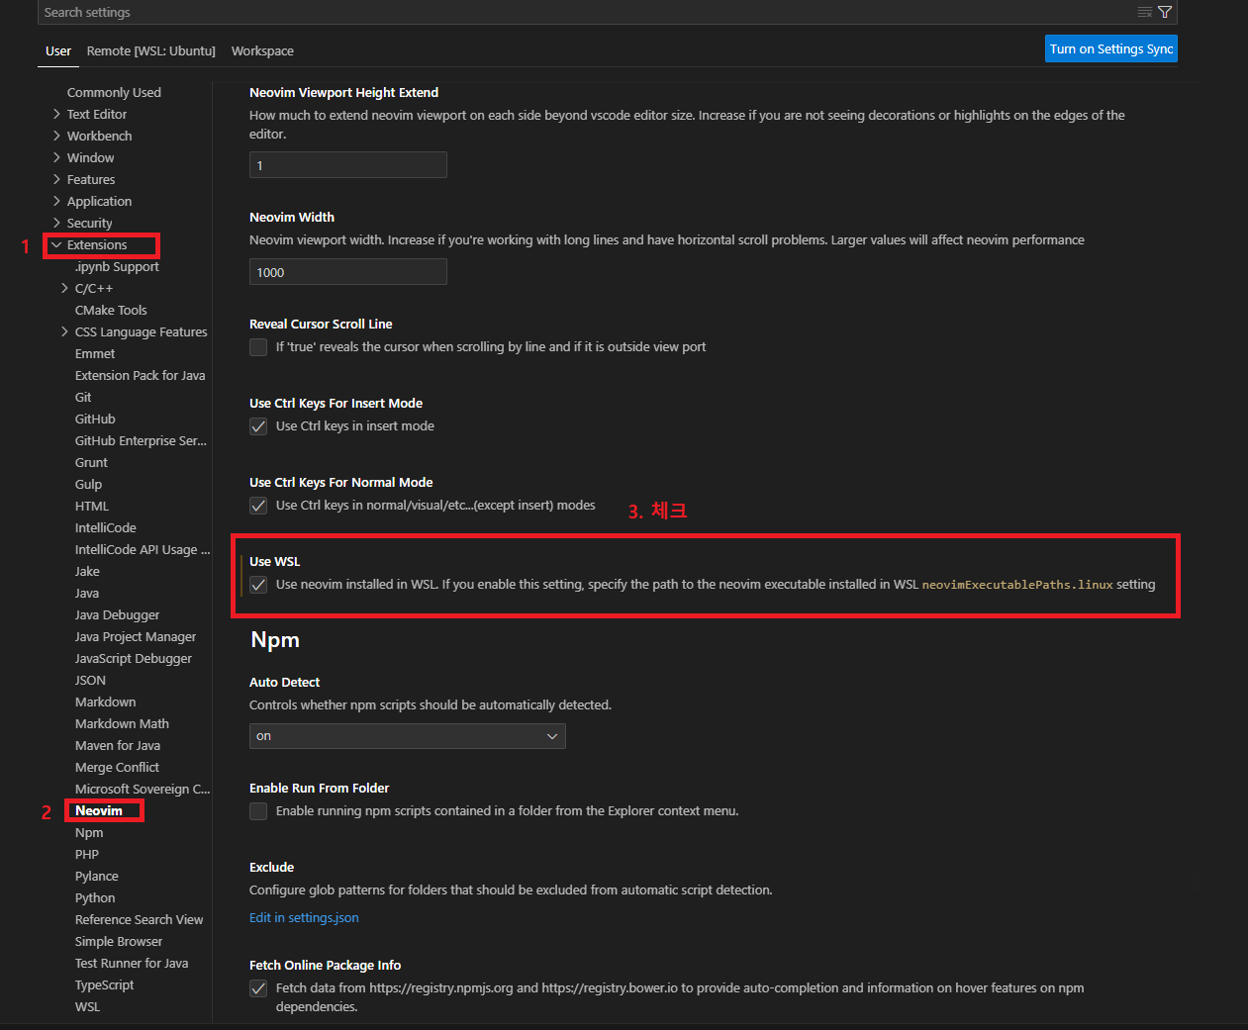Uncheck Use Ctrl keys in insert mode
This screenshot has height=1030, width=1248.
point(258,426)
